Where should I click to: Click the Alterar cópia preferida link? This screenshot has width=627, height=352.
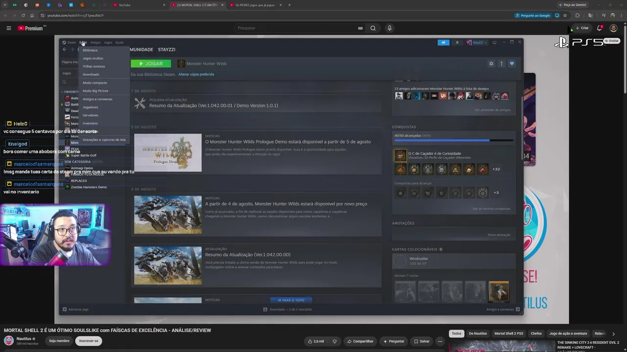(x=196, y=74)
